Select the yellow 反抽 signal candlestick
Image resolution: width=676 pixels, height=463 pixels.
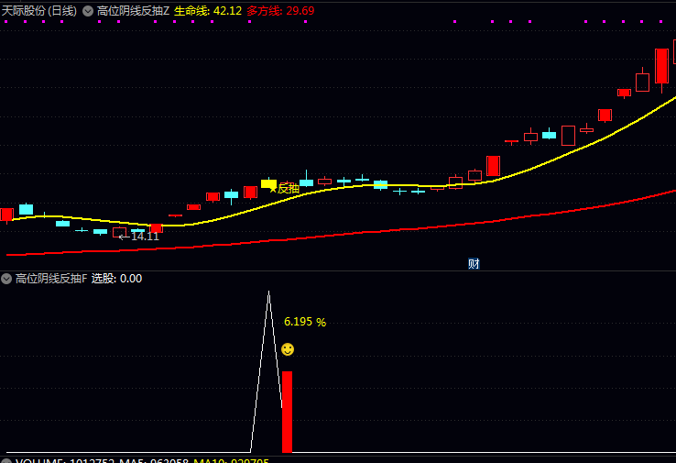click(268, 183)
